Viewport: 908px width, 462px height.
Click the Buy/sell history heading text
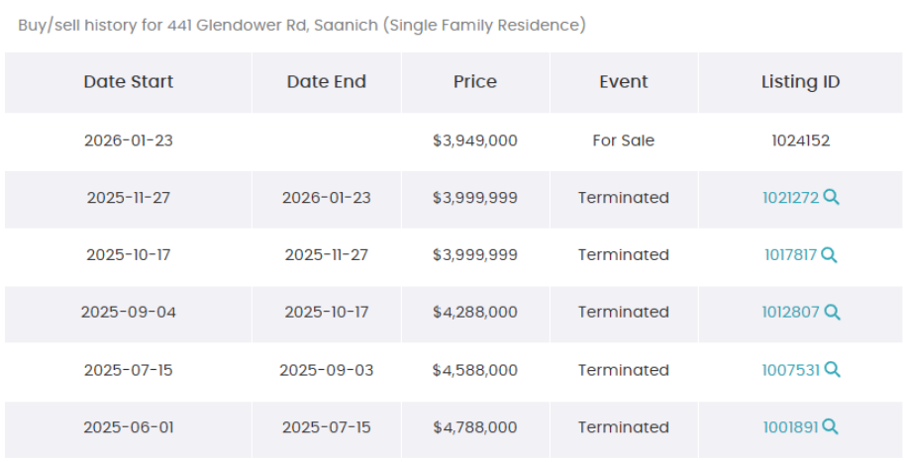click(x=302, y=25)
